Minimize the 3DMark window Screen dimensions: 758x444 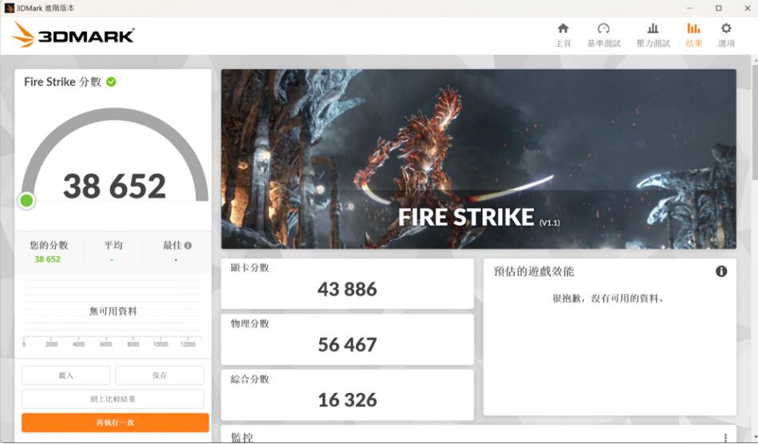pos(690,8)
